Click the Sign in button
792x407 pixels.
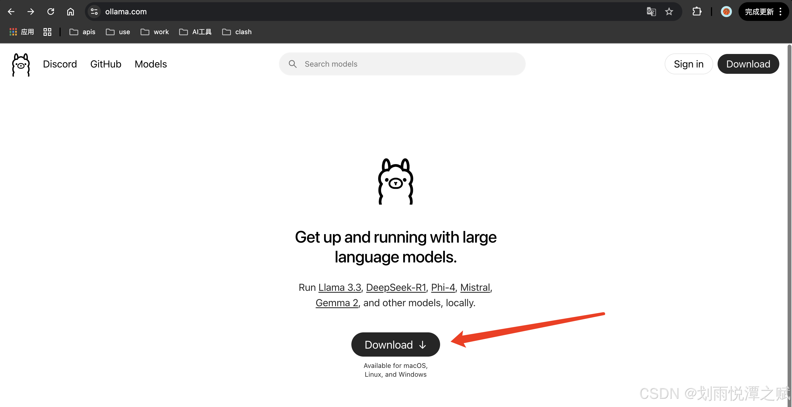pyautogui.click(x=688, y=64)
